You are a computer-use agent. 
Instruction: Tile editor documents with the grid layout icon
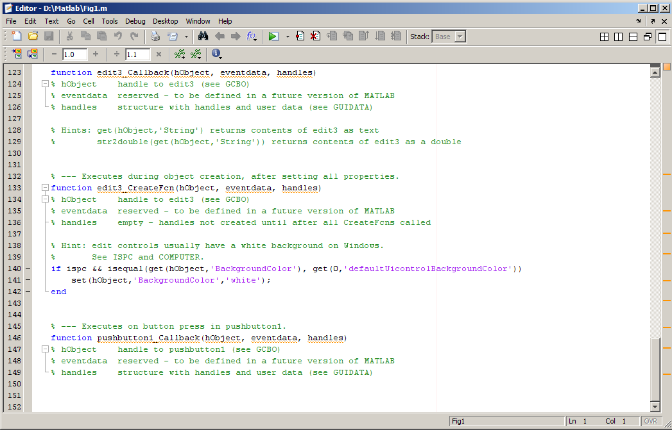(x=604, y=37)
